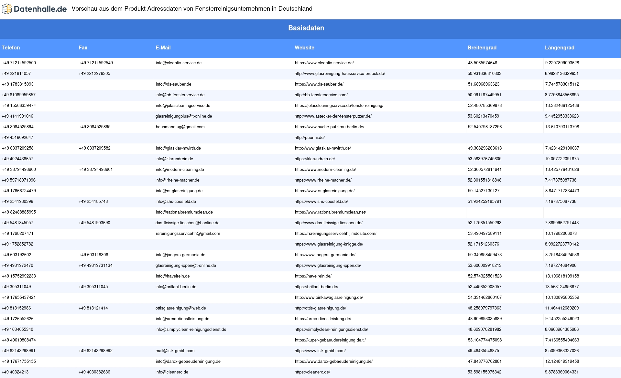Image resolution: width=621 pixels, height=378 pixels.
Task: Click email info@jolascleaningservice.de
Action: [x=183, y=106]
